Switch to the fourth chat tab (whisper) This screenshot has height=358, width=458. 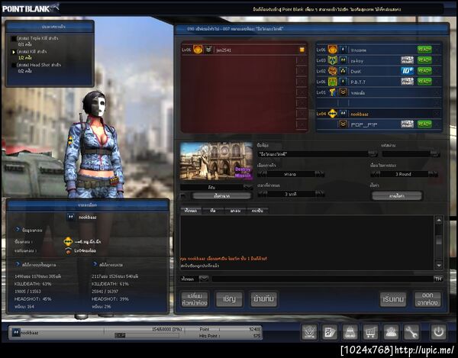pyautogui.click(x=258, y=211)
